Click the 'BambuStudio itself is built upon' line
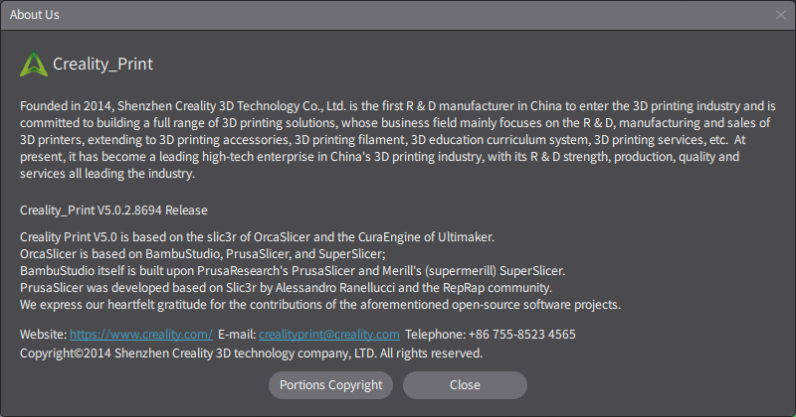Screen dimensions: 796x417 pyautogui.click(x=293, y=270)
